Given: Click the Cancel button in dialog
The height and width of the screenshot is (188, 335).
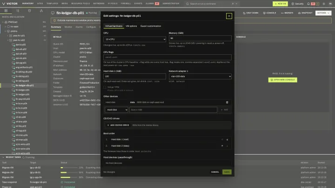Looking at the screenshot, I should [x=215, y=172].
